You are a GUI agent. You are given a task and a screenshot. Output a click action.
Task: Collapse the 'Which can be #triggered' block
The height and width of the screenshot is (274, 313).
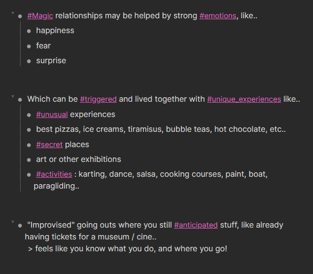[13, 96]
